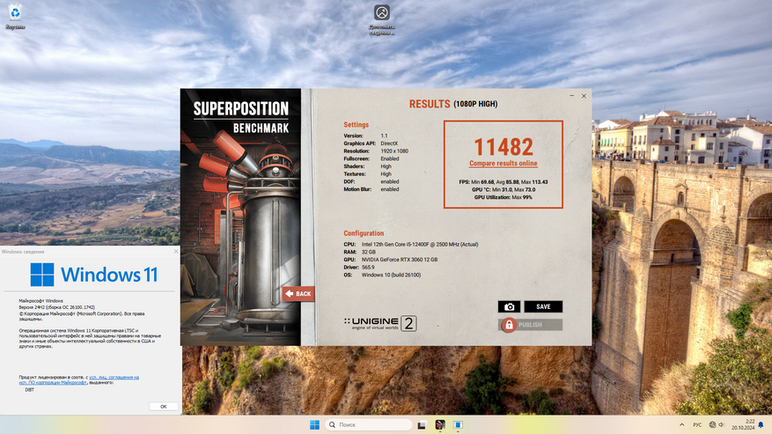
Task: Click the RAM value 32 GB
Action: click(x=368, y=252)
